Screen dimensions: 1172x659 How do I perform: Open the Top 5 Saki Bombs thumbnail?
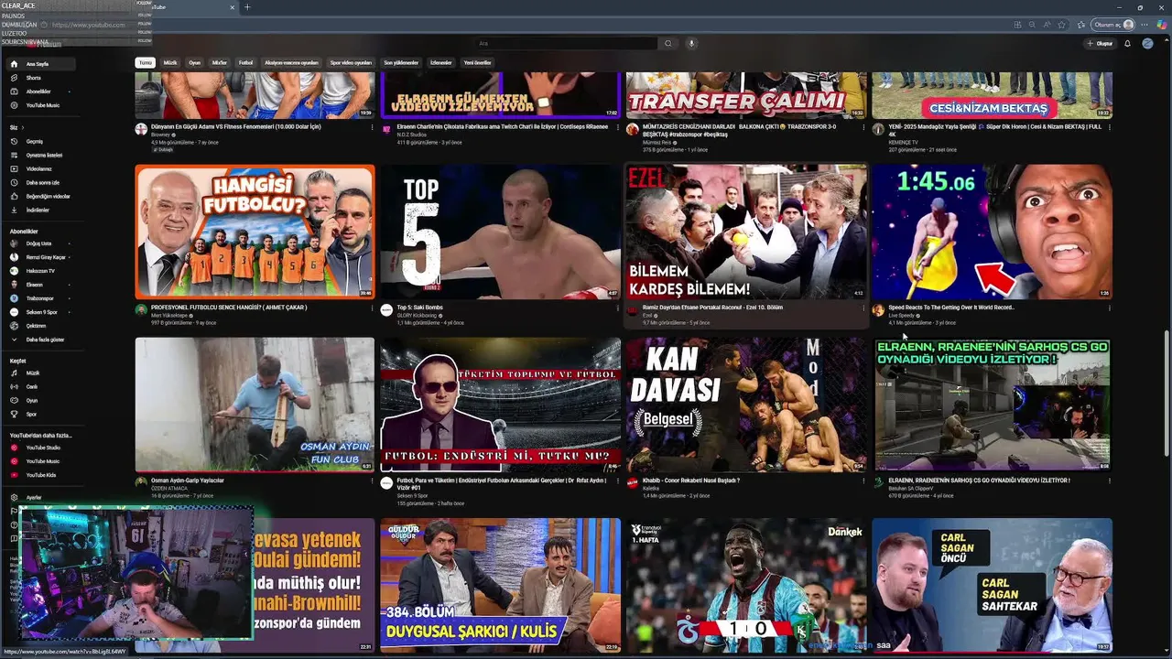500,231
